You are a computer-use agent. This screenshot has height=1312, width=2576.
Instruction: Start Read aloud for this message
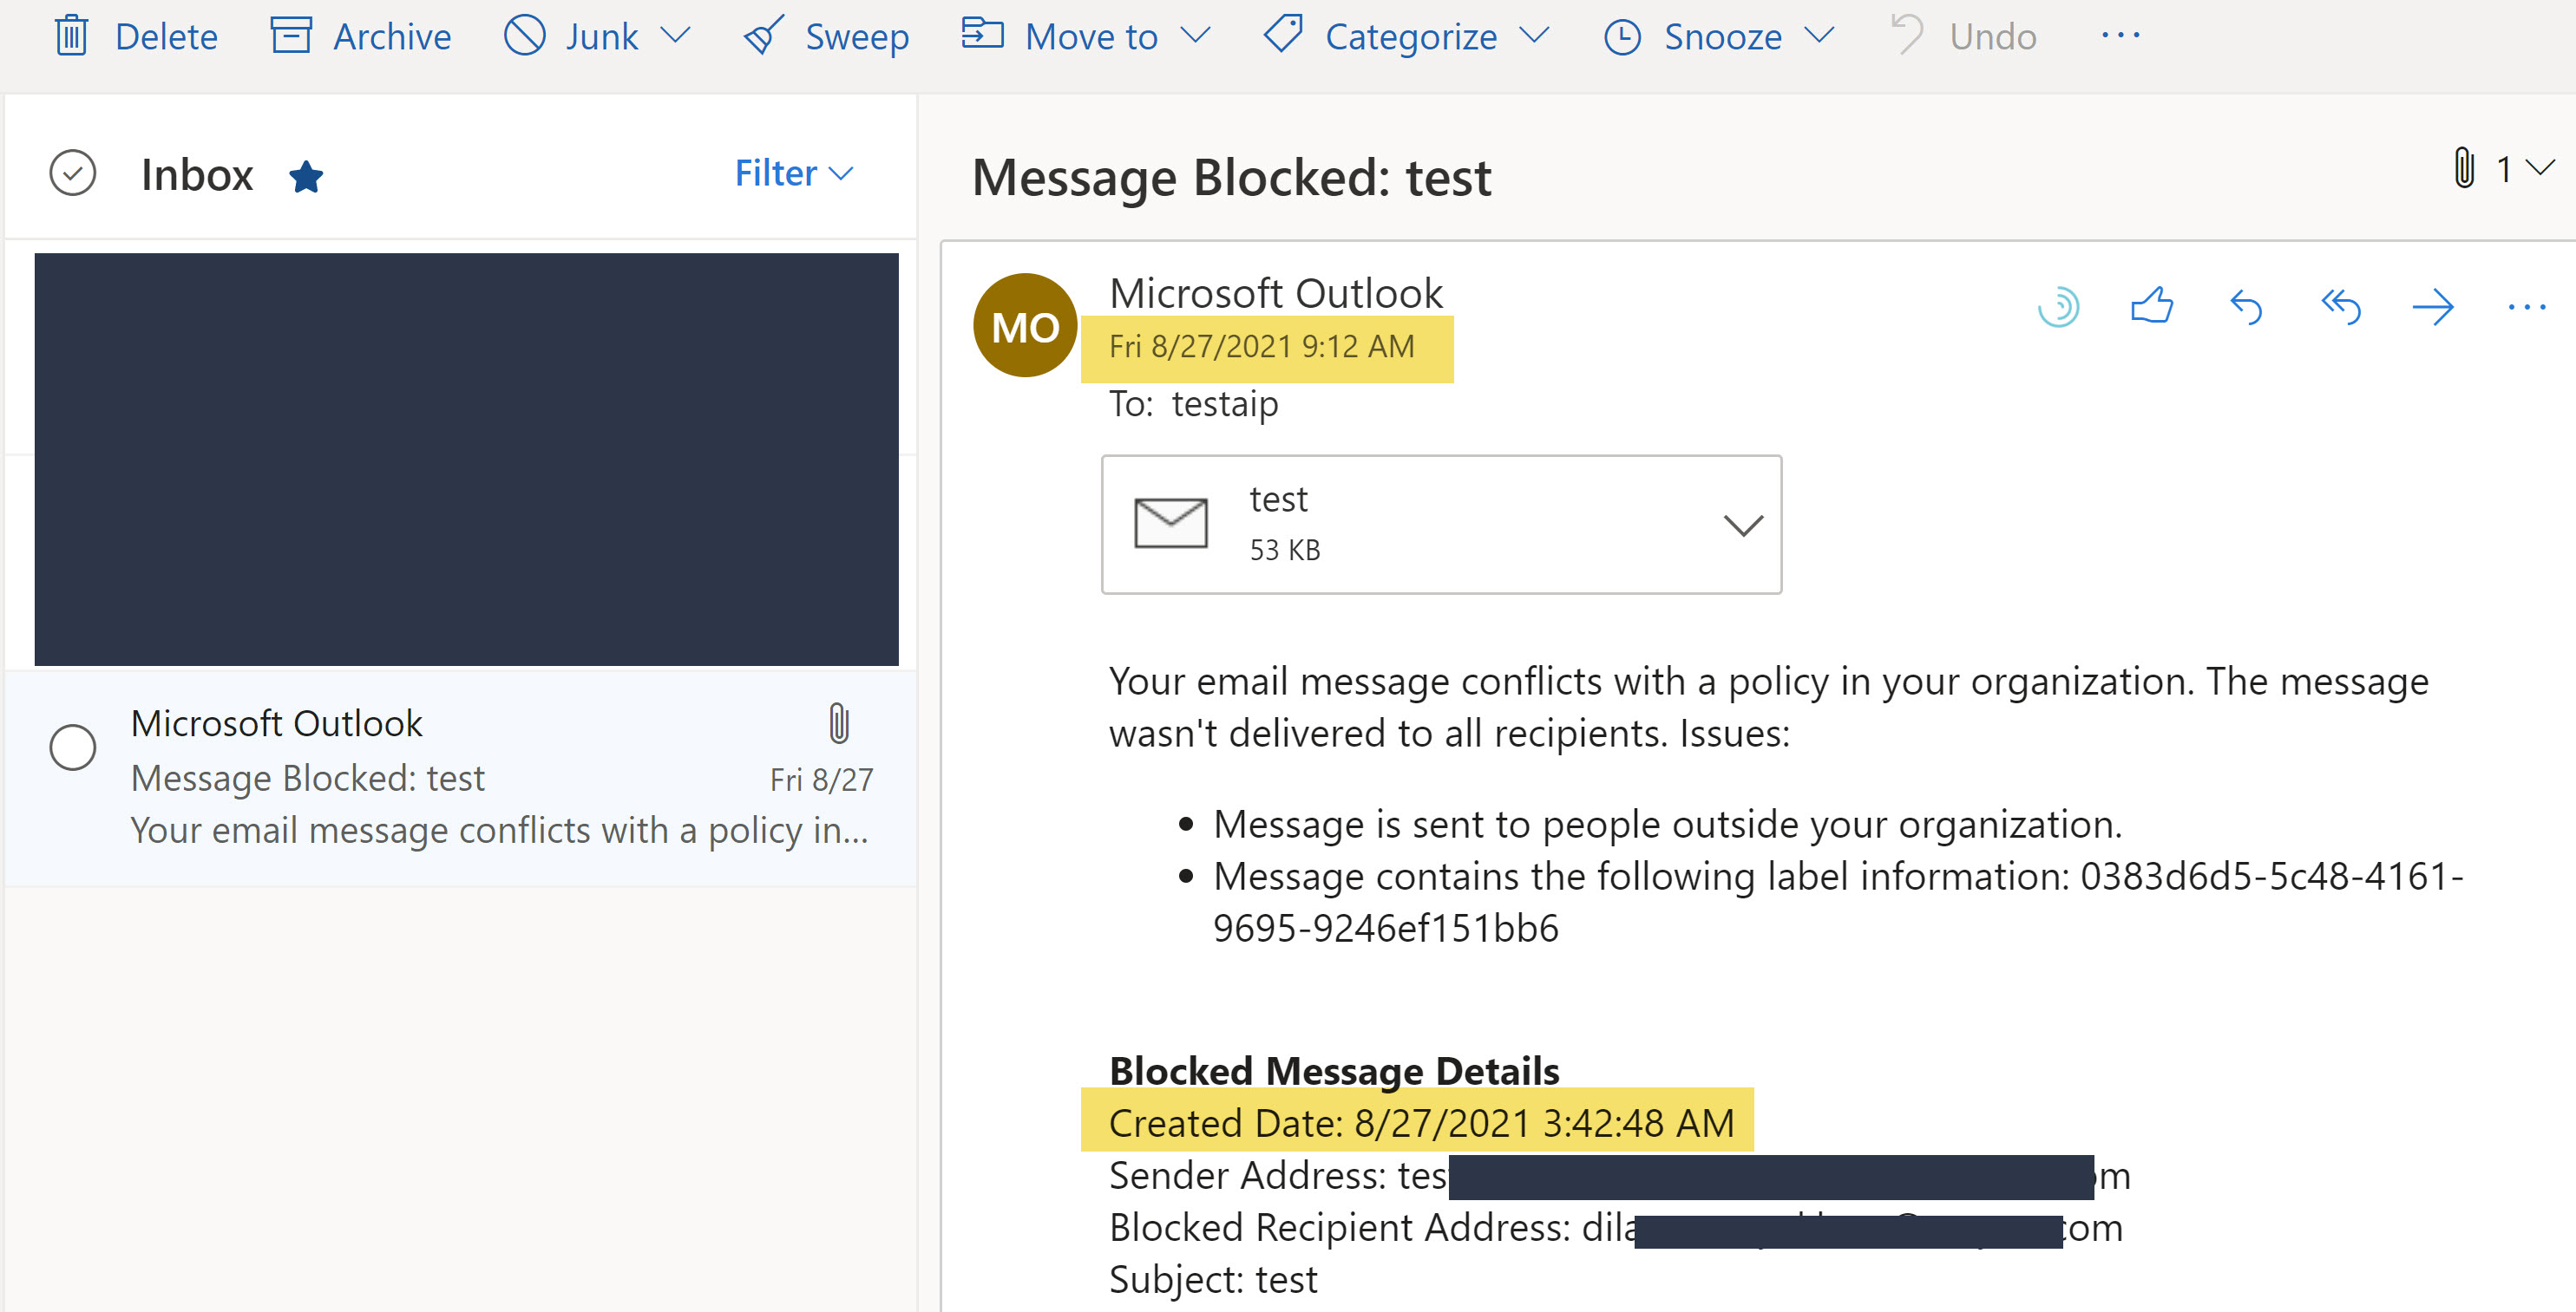pyautogui.click(x=2059, y=308)
